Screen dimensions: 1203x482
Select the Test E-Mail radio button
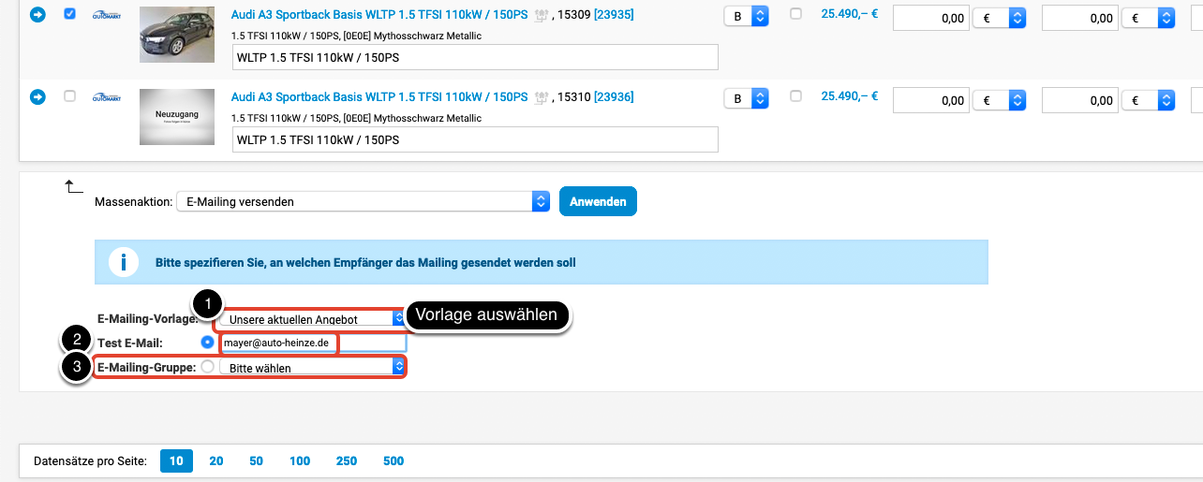(x=207, y=343)
